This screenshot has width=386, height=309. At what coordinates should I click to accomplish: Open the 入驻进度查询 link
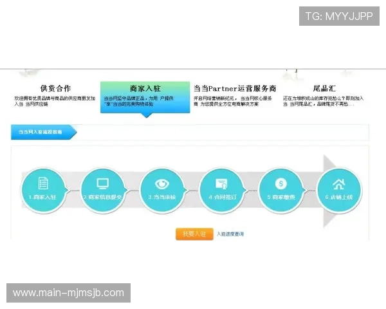pos(230,234)
